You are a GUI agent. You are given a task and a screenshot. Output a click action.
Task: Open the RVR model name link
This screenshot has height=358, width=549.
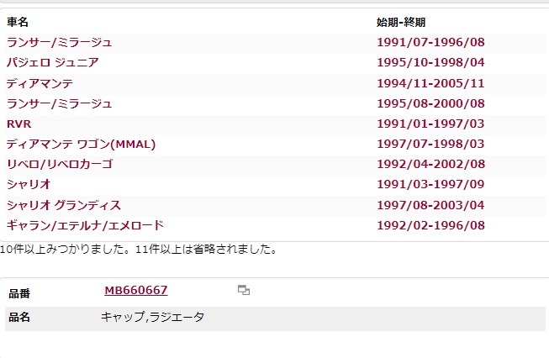tap(18, 124)
